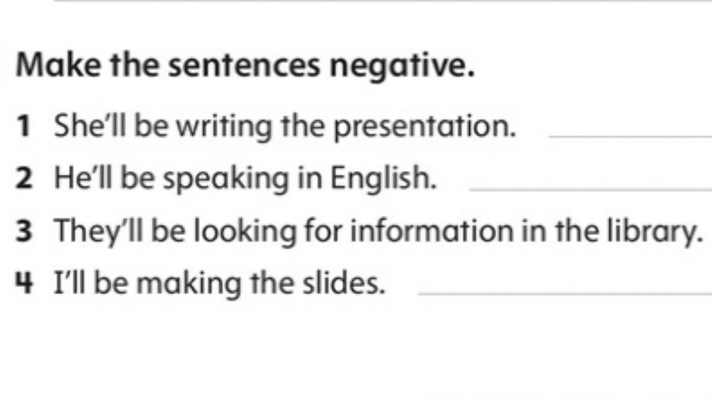Click the word "She'll"

click(x=85, y=127)
